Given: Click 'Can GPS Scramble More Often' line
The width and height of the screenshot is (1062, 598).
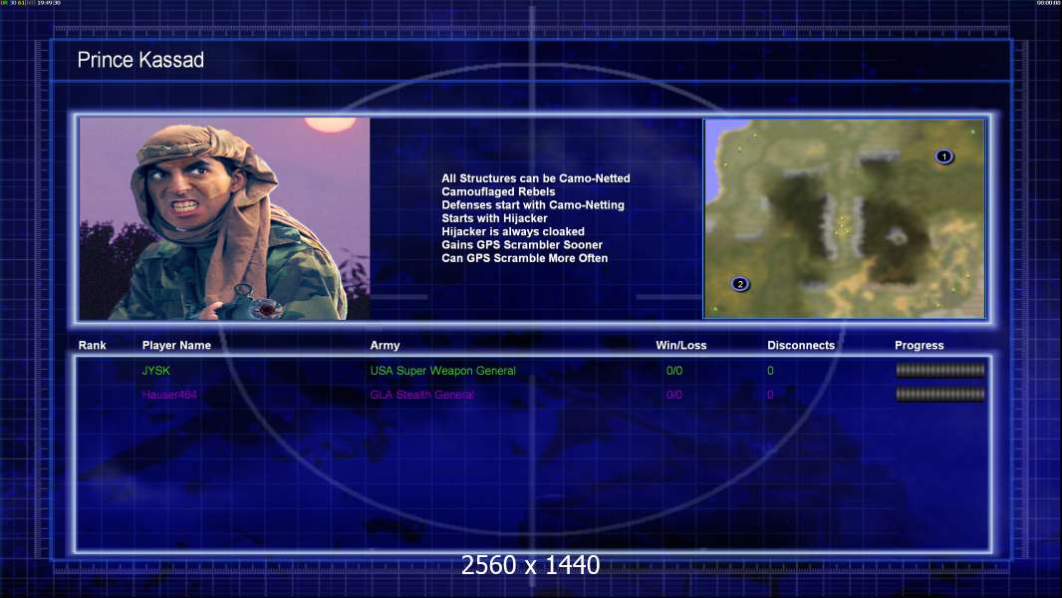Looking at the screenshot, I should [524, 258].
